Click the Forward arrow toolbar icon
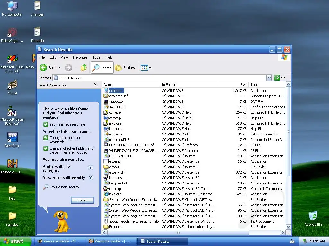Image resolution: width=329 pixels, height=246 pixels. click(x=68, y=68)
